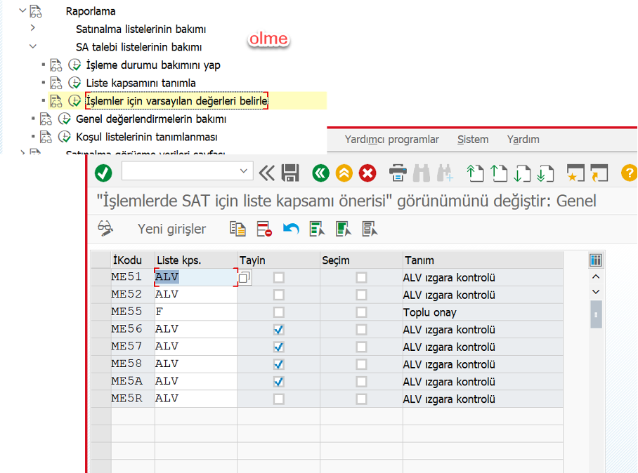Open the Sistem menu
Viewport: 638px width, 473px height.
473,140
